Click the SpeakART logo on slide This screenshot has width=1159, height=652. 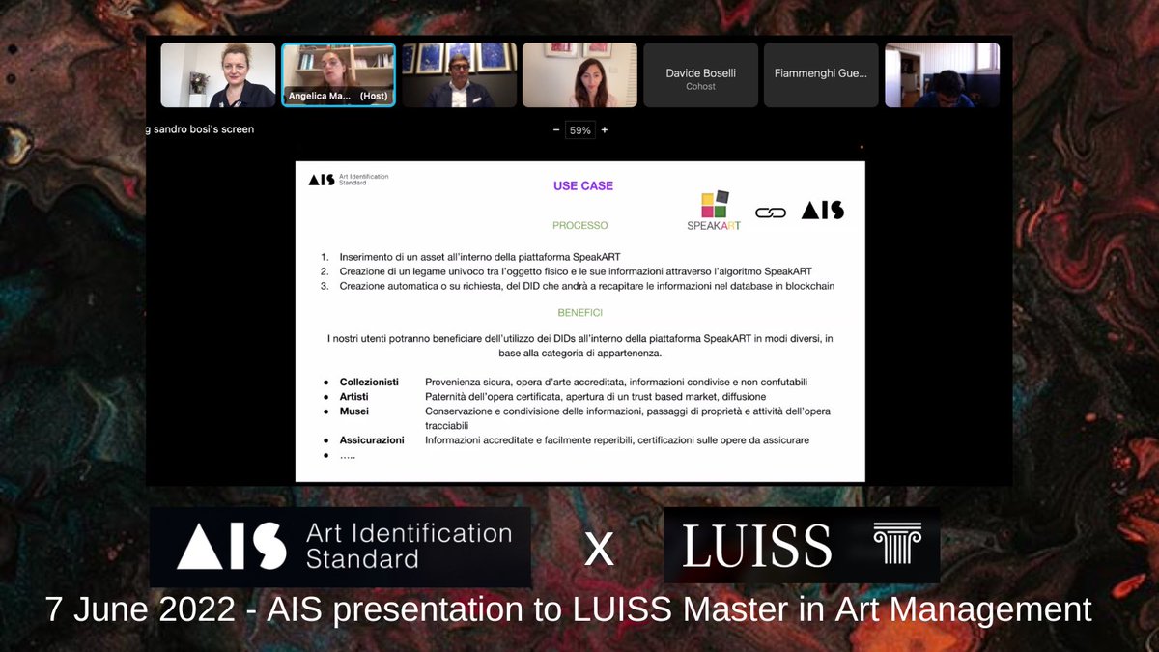tap(715, 212)
